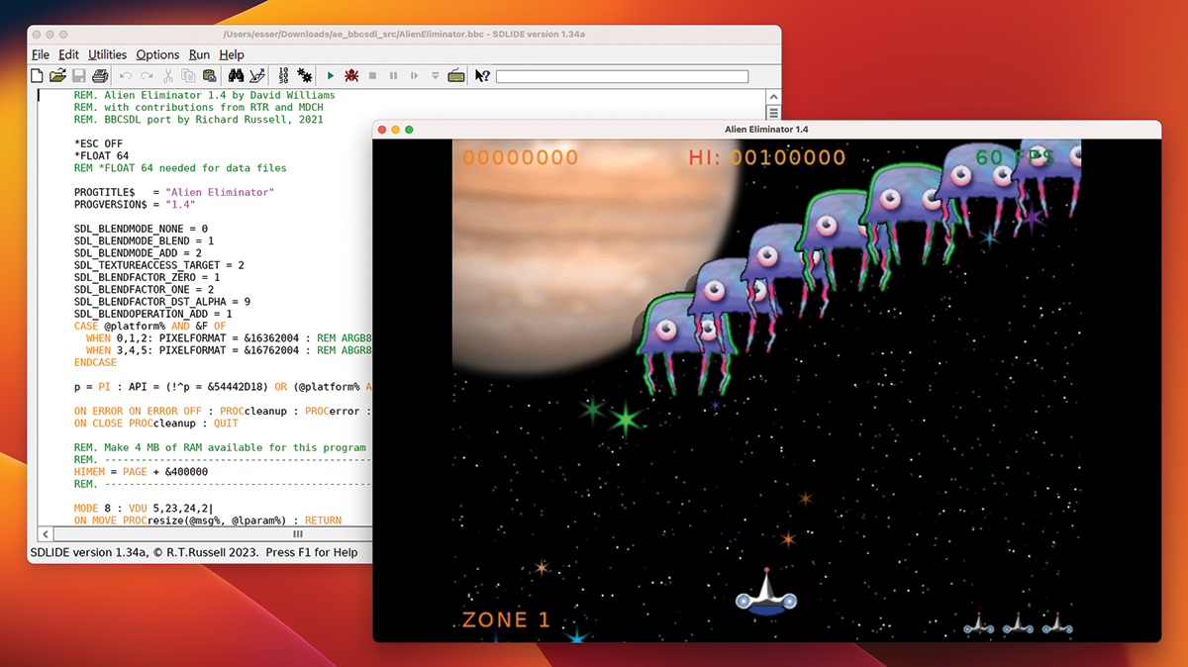Click the ENDCASE keyword line
The width and height of the screenshot is (1188, 667).
[x=95, y=362]
